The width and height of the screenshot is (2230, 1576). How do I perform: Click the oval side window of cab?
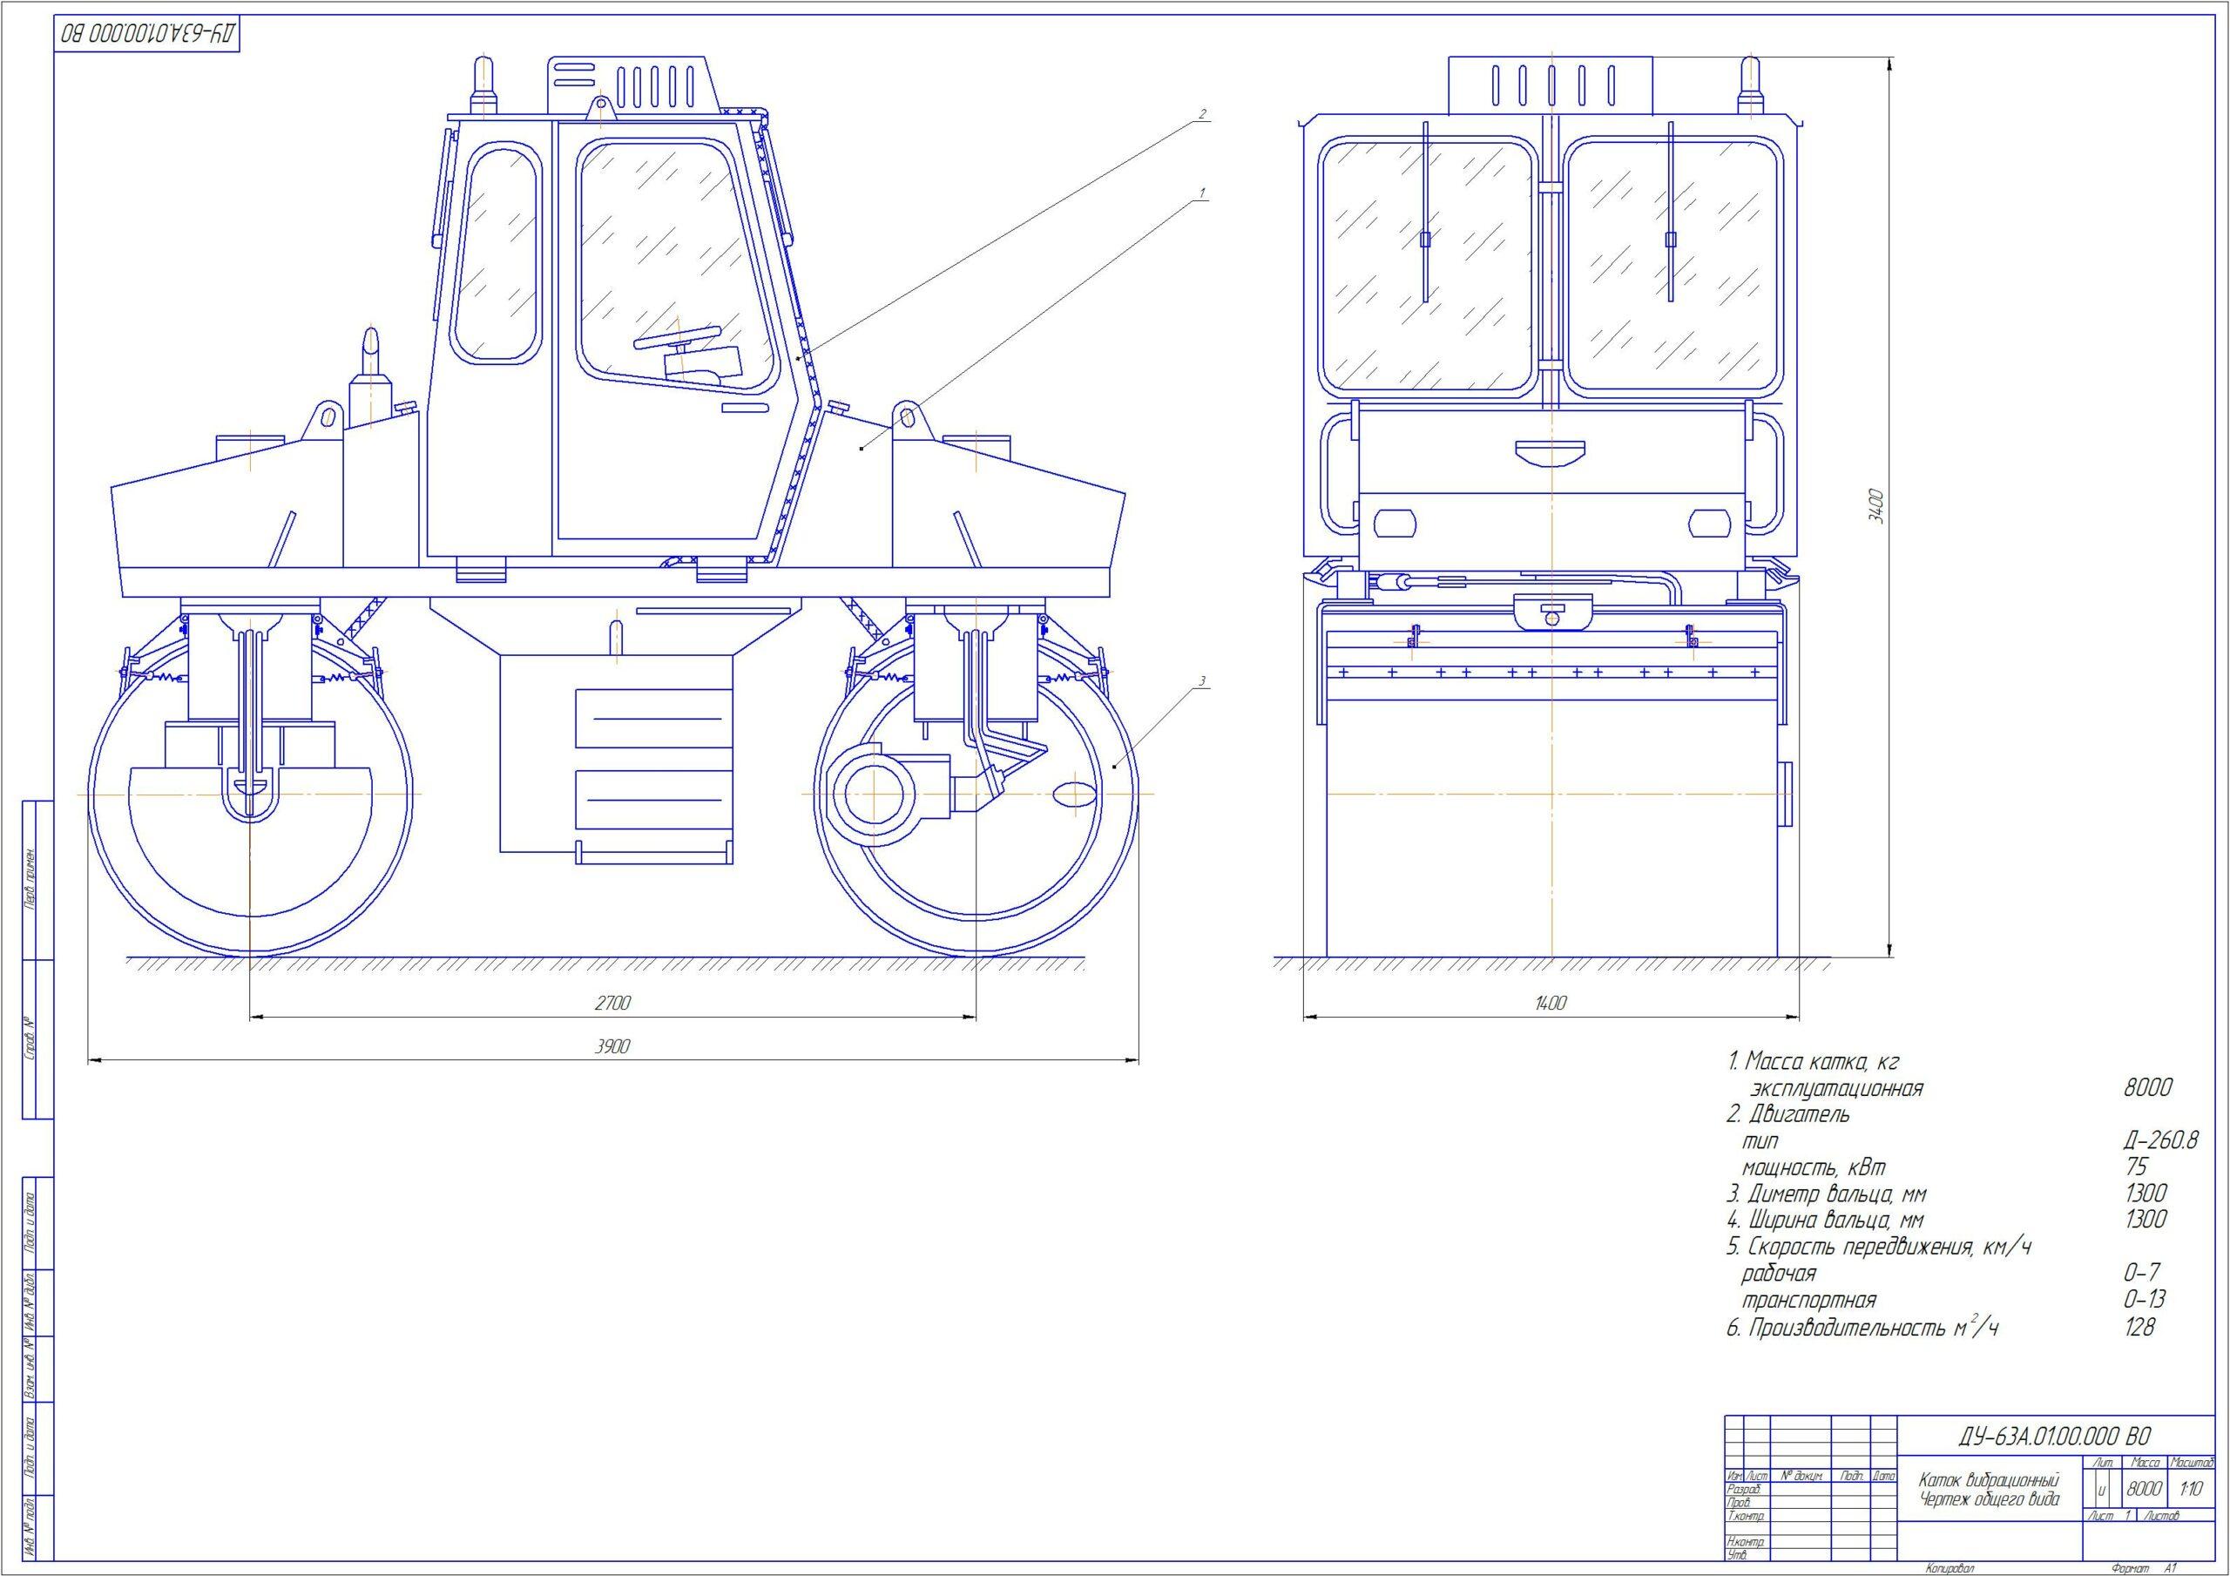(x=497, y=254)
